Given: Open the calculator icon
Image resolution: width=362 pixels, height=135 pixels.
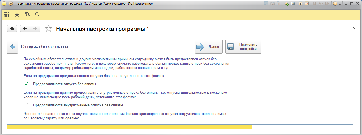Looking at the screenshot, I should [301, 4].
